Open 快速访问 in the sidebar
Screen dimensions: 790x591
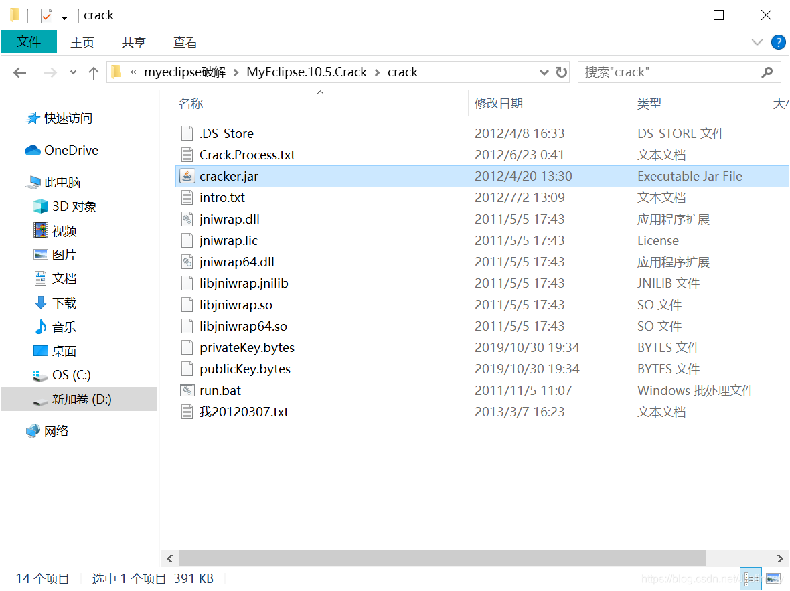(60, 118)
